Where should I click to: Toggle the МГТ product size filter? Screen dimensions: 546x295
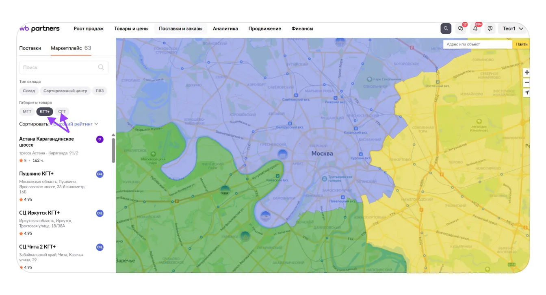pyautogui.click(x=27, y=112)
